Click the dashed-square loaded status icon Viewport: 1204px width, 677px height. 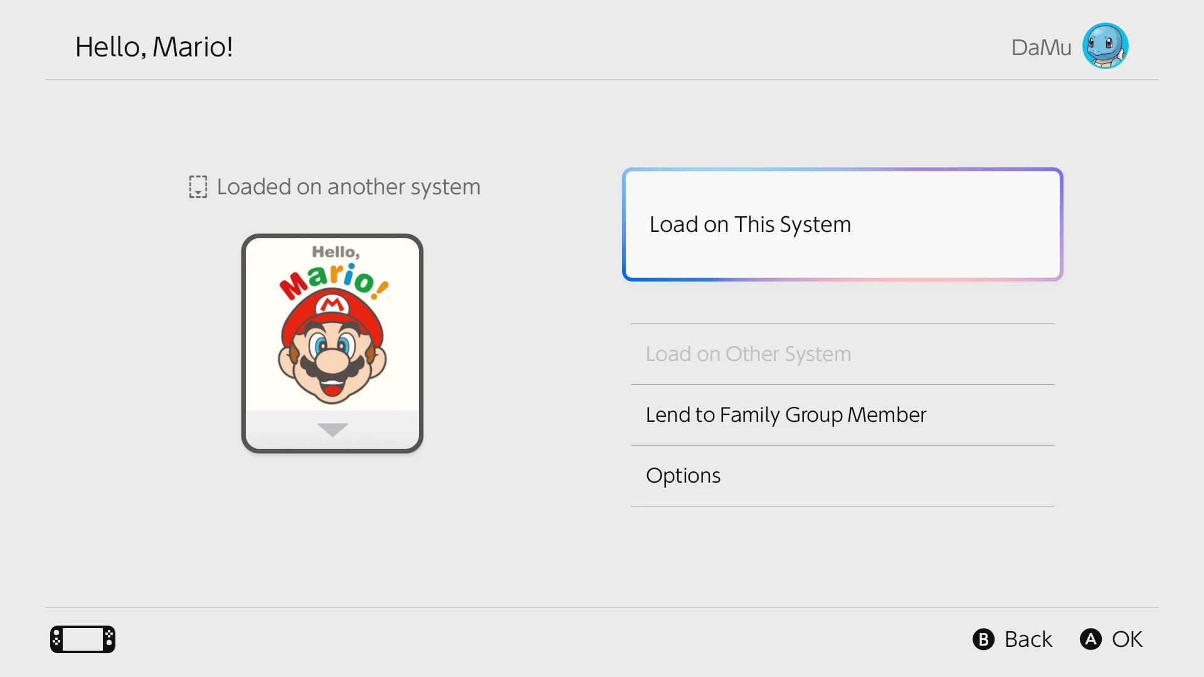(198, 187)
